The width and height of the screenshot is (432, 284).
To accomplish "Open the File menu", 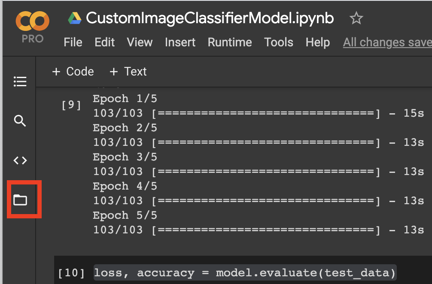I will pos(73,42).
